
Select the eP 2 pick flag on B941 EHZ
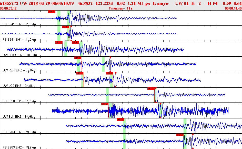click(x=52, y=12)
